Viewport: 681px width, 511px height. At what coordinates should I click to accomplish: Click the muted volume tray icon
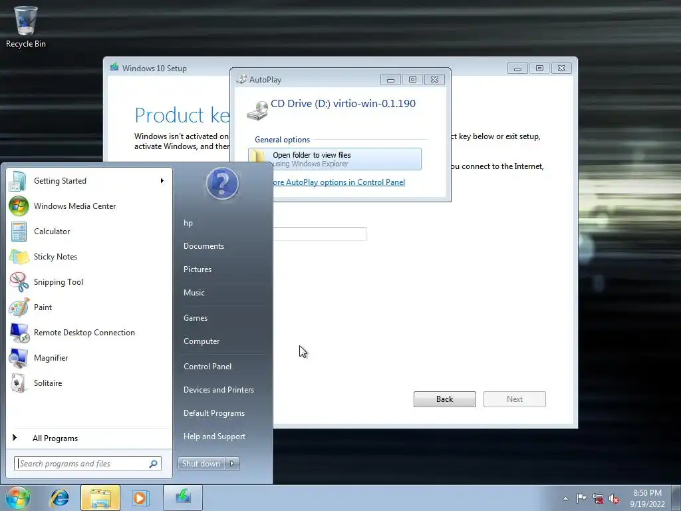click(614, 498)
